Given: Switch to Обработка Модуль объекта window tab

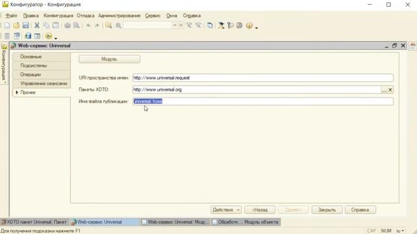Looking at the screenshot, I should pyautogui.click(x=246, y=222).
